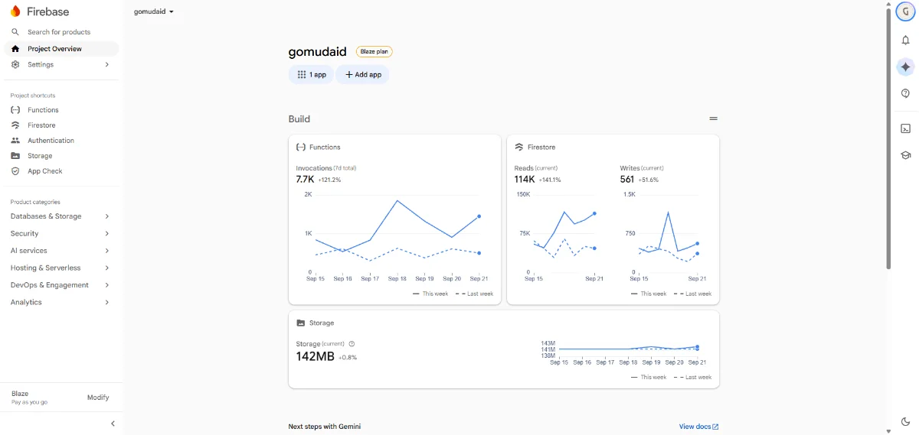Click the Functions shortcut icon in sidebar
This screenshot has height=435, width=919.
pyautogui.click(x=15, y=110)
